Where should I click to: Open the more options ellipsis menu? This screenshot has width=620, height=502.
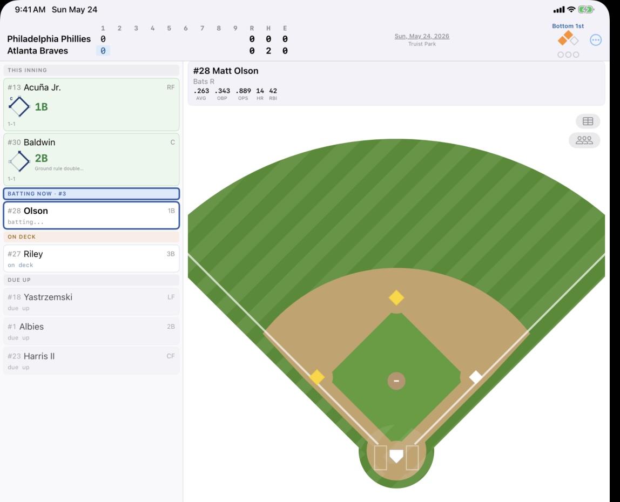[x=596, y=40]
